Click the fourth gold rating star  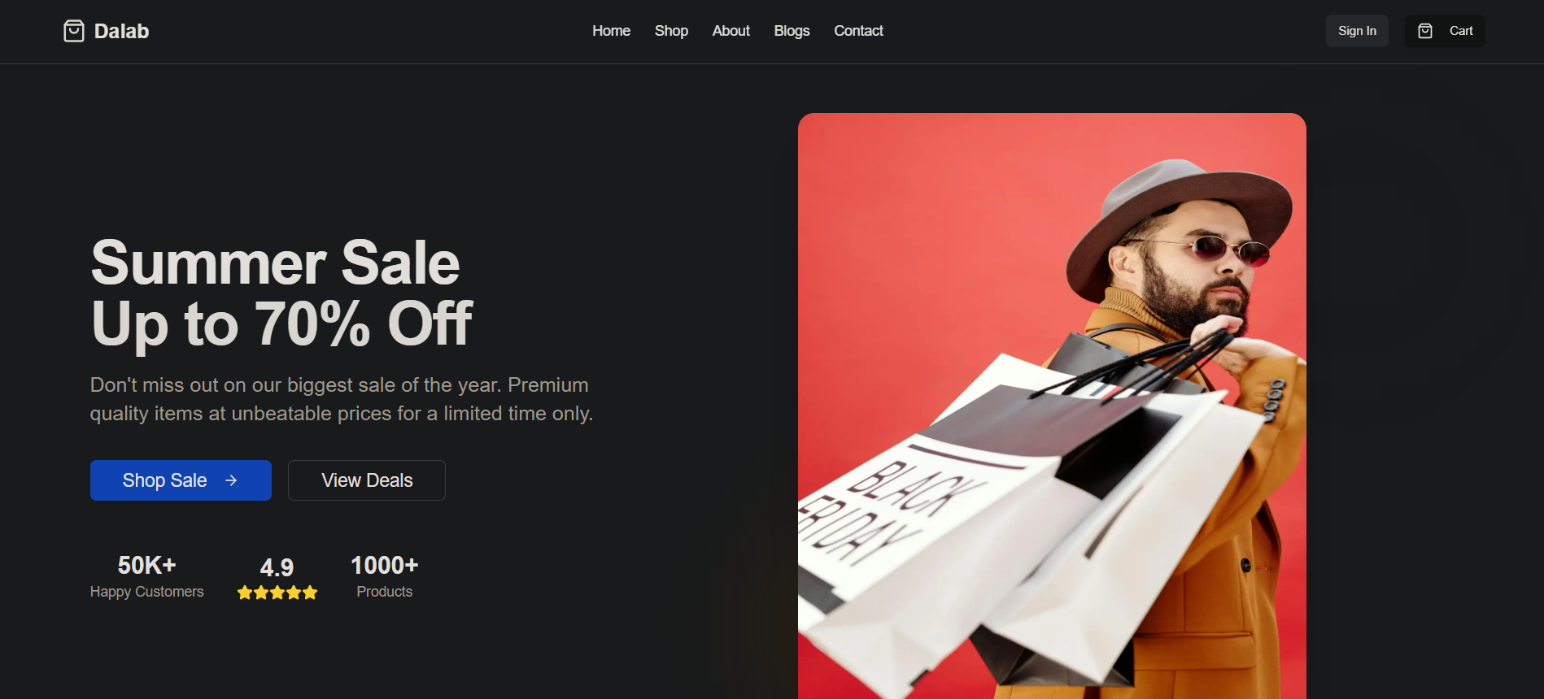(x=294, y=593)
